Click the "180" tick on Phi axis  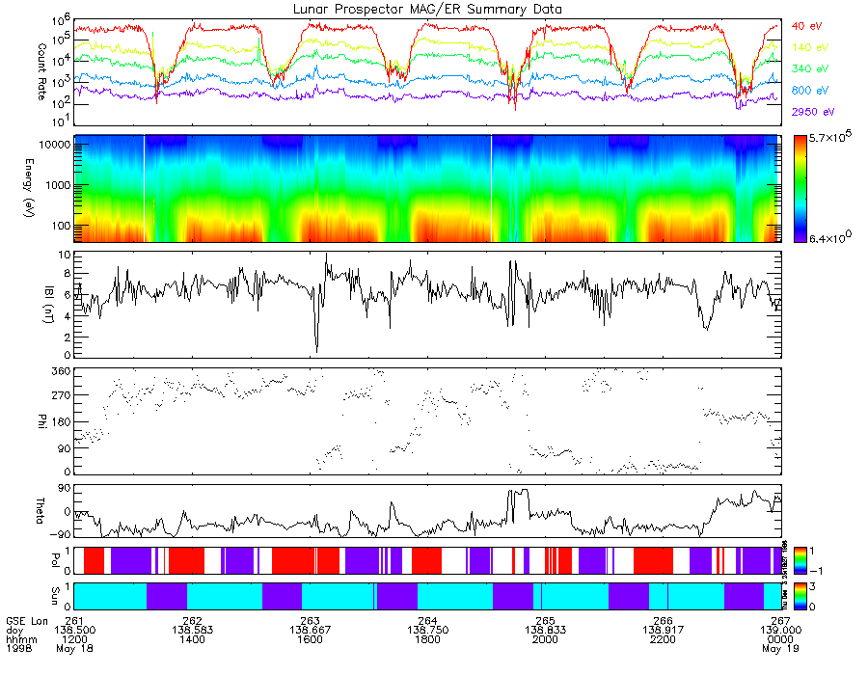coord(62,422)
